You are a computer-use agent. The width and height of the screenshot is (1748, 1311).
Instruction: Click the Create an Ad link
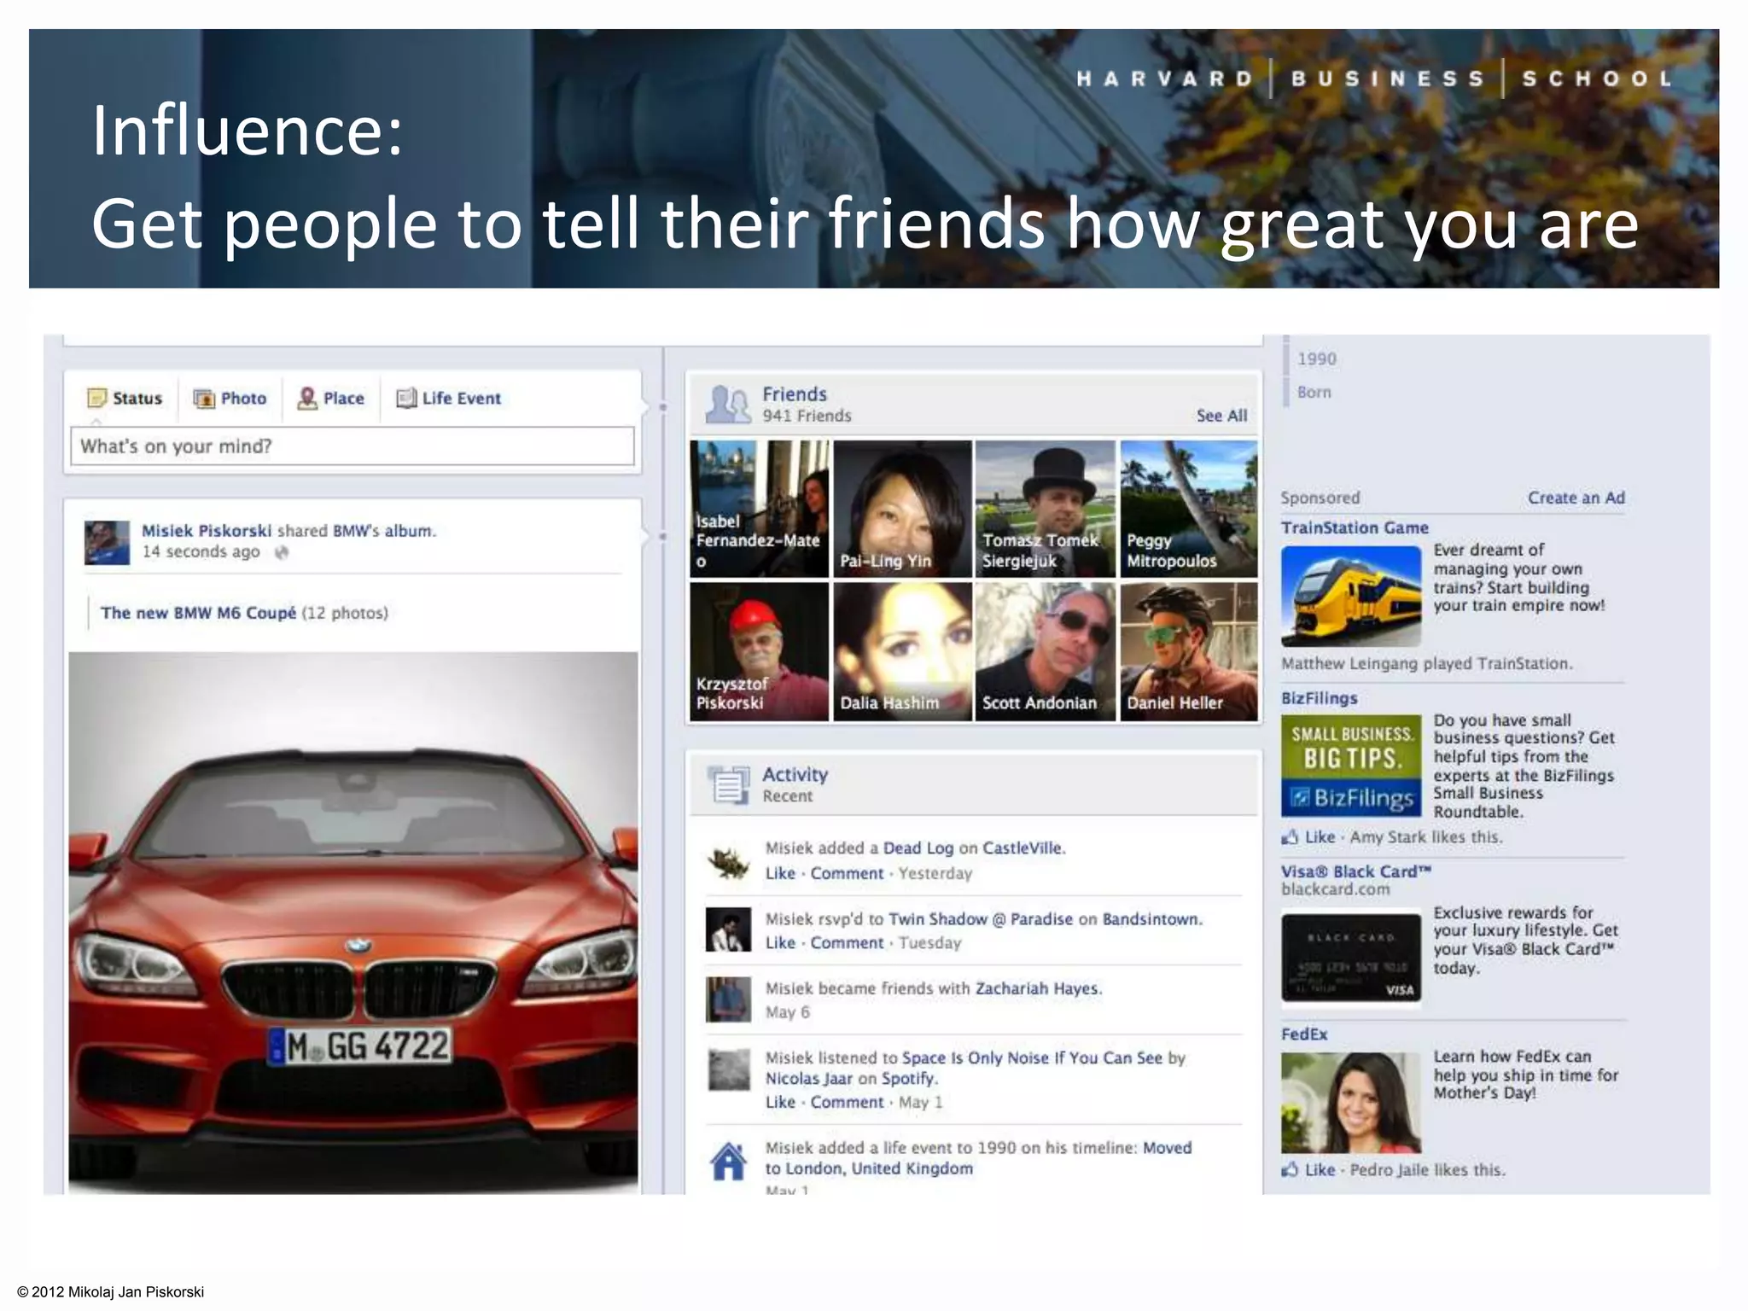(1576, 498)
